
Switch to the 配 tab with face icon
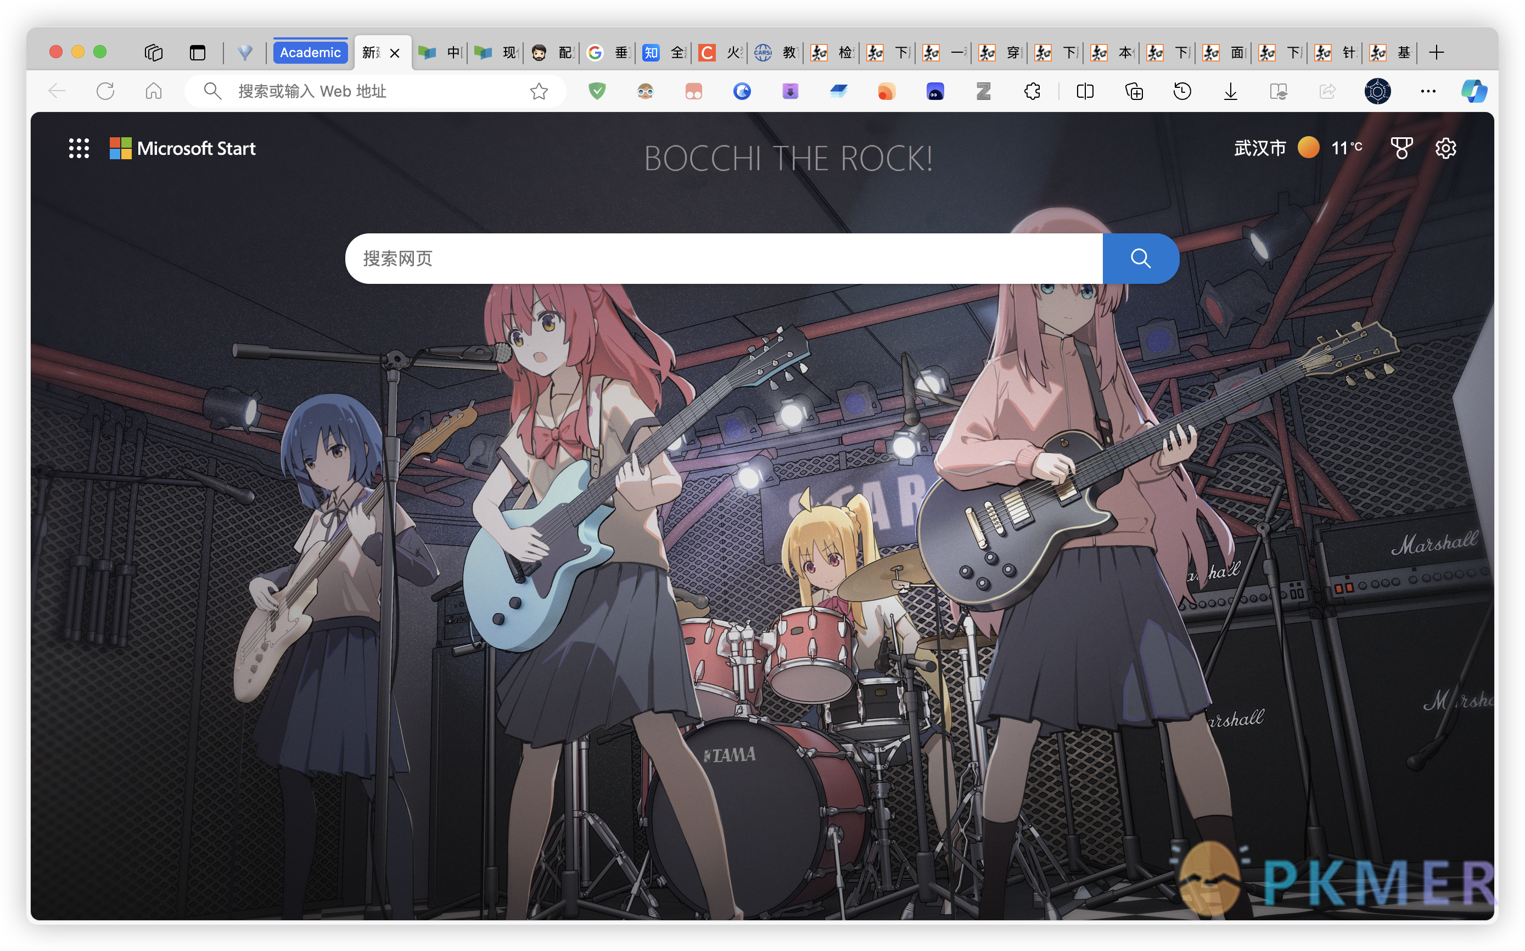(552, 53)
